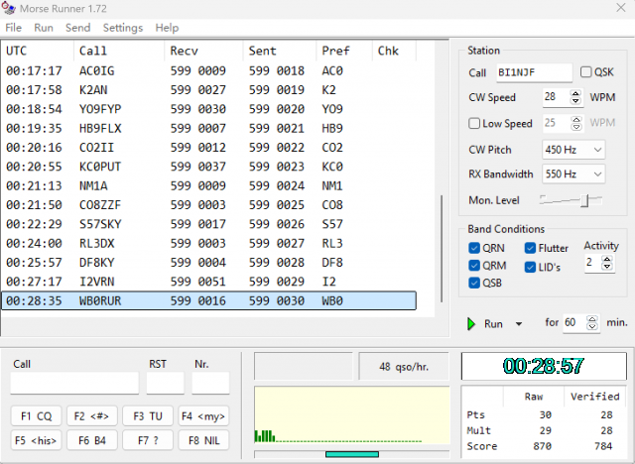The width and height of the screenshot is (635, 464).
Task: Click the F6 B4 button
Action: click(92, 440)
